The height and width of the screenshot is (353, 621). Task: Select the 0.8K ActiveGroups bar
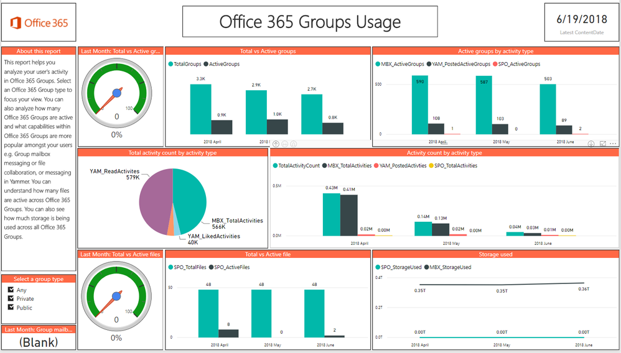(333, 128)
